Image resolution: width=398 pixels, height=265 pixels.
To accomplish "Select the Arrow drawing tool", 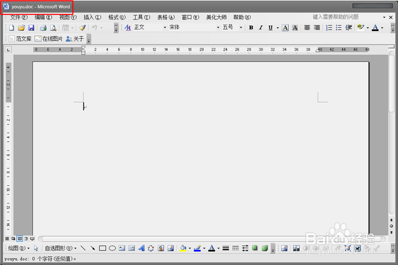I will point(93,248).
